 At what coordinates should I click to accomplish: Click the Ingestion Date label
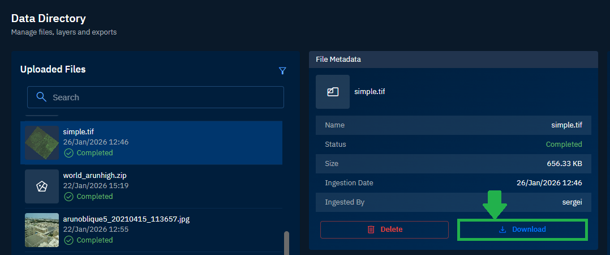tap(349, 183)
